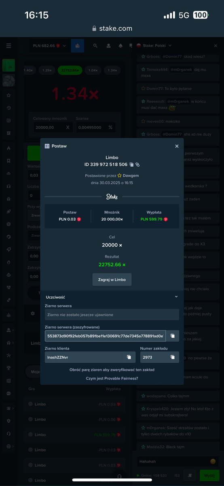The width and height of the screenshot is (224, 486).
Task: Open the Limbo bet row with -PLN 0.06
Action: click(x=74, y=419)
